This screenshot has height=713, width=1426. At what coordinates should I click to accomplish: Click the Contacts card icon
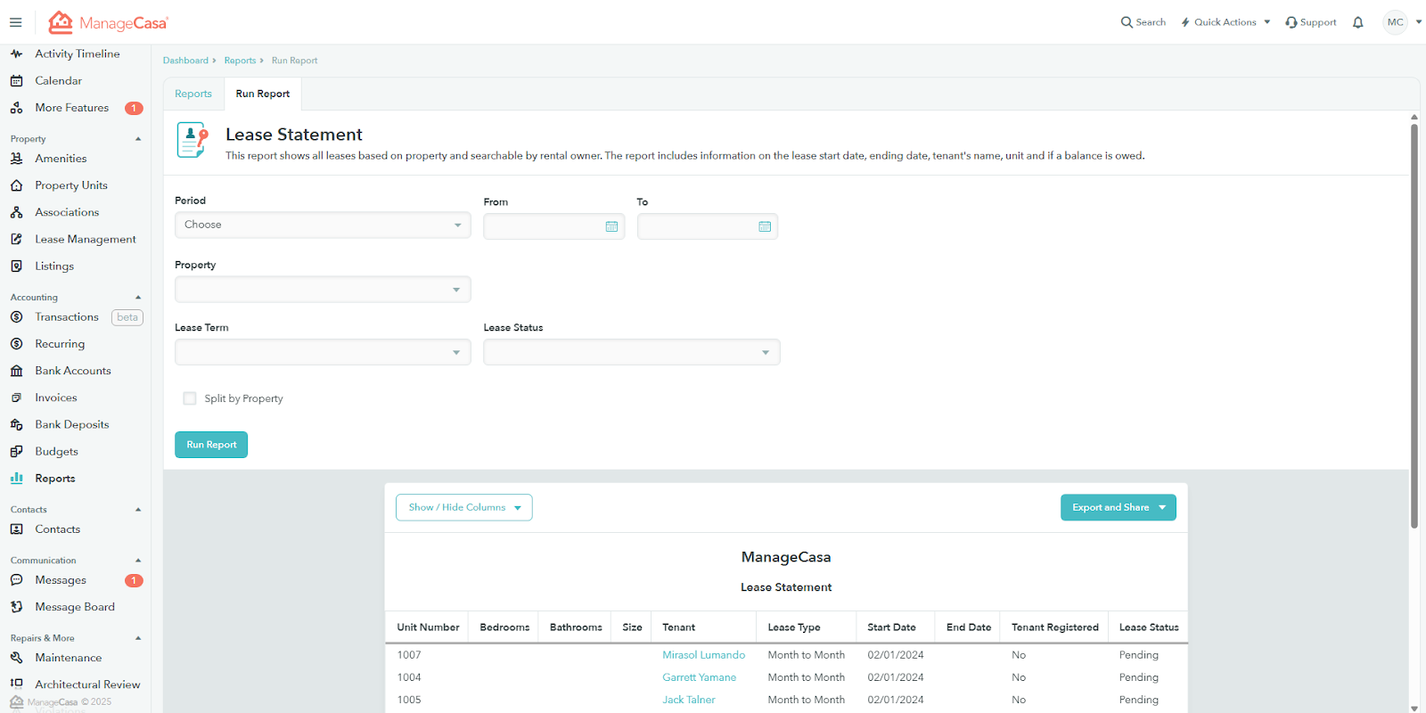pos(16,529)
